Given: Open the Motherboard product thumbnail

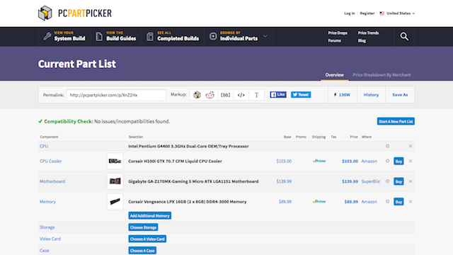Looking at the screenshot, I should point(115,181).
